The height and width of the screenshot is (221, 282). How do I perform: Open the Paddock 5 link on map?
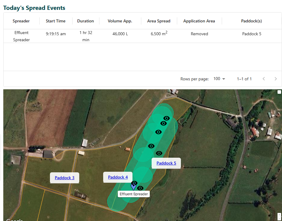[166, 163]
